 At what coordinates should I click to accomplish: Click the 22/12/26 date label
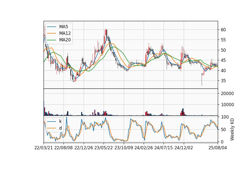[x=84, y=148]
